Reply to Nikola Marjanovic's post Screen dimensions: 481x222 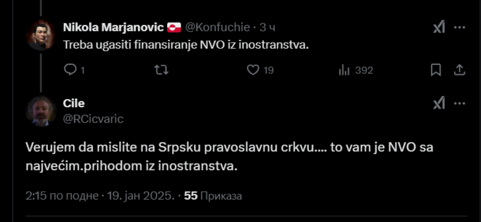[71, 70]
